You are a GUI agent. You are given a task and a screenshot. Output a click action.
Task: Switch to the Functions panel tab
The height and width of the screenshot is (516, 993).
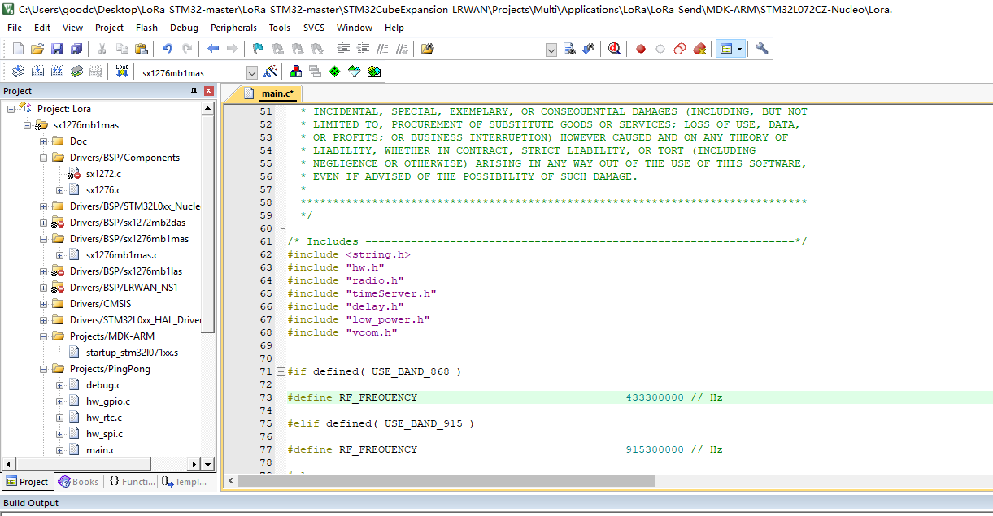coord(132,482)
